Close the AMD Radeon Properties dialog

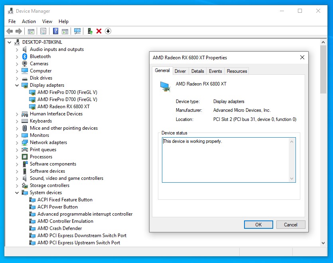(x=302, y=57)
